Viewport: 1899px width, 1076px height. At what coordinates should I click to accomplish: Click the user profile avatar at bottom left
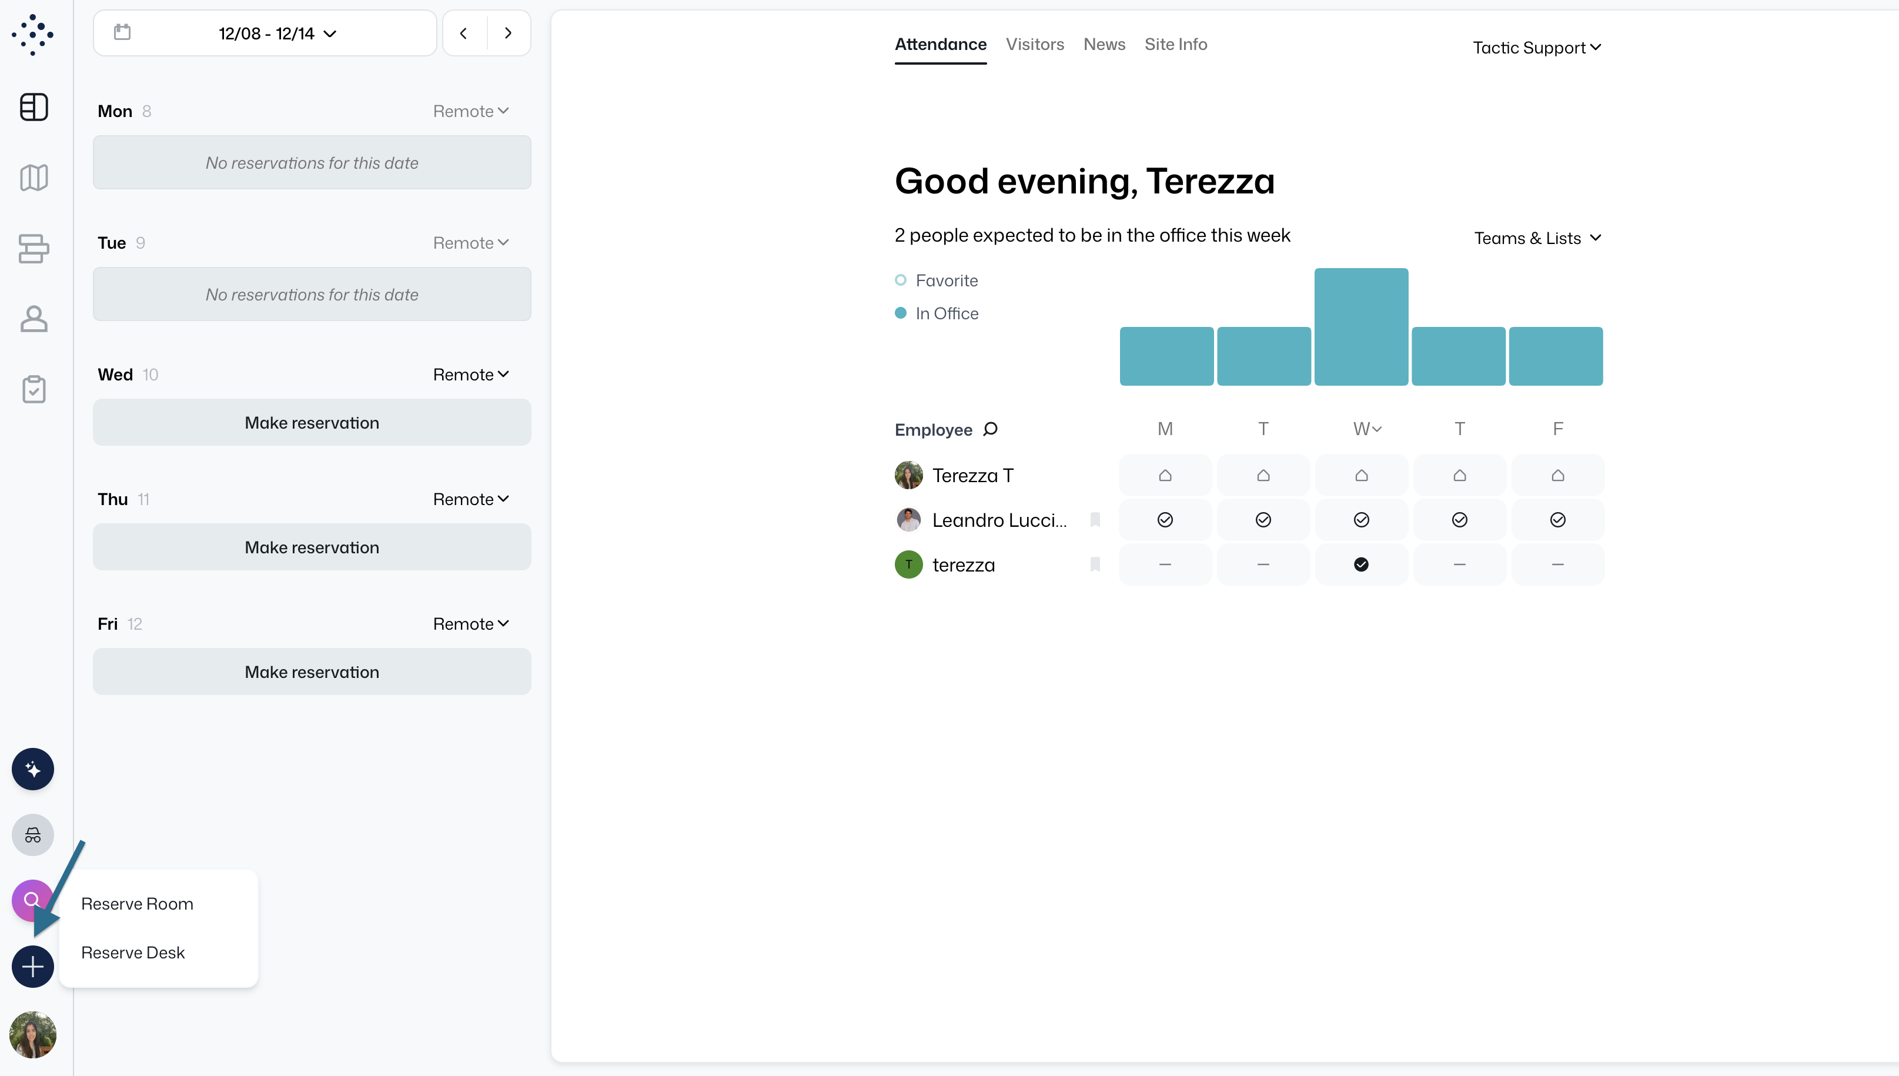(32, 1035)
